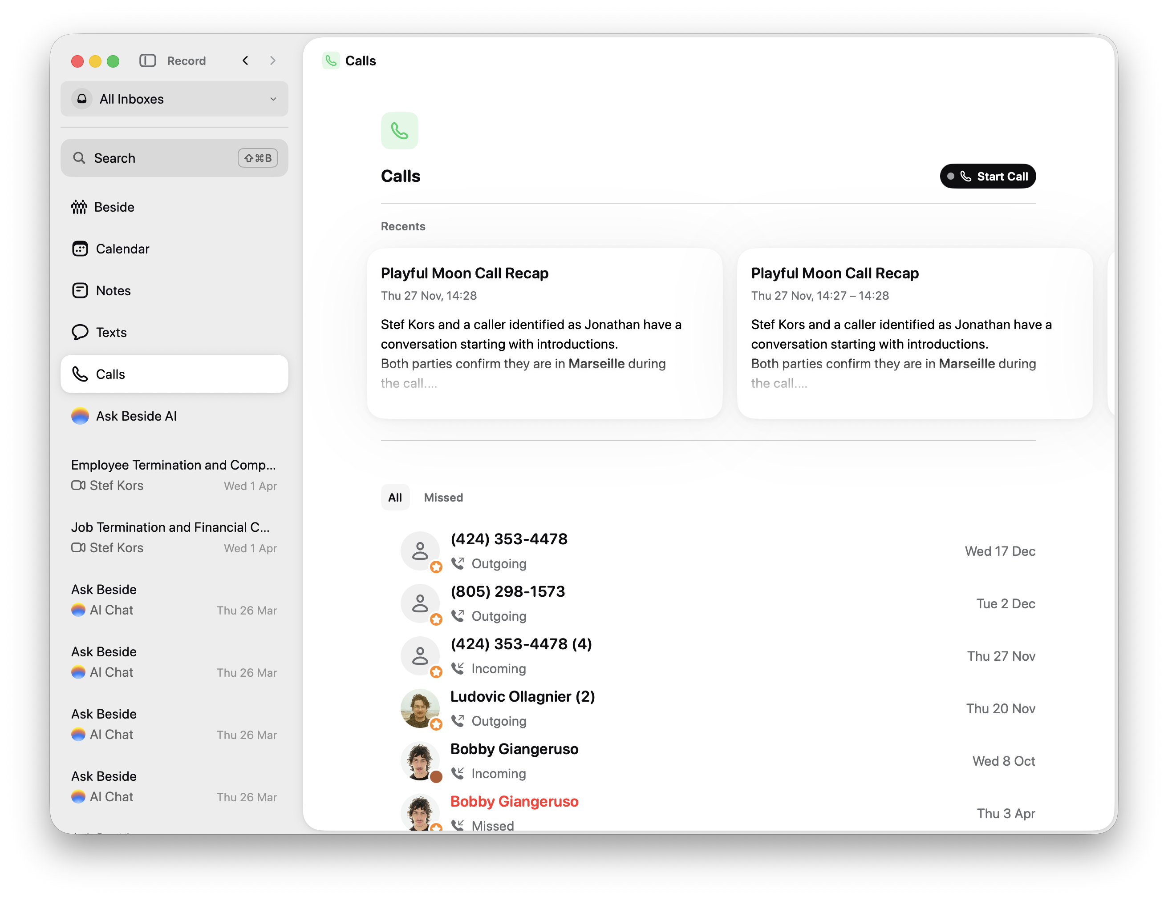This screenshot has width=1168, height=900.
Task: Open the first Playful Moon Call Recap card
Action: [544, 332]
